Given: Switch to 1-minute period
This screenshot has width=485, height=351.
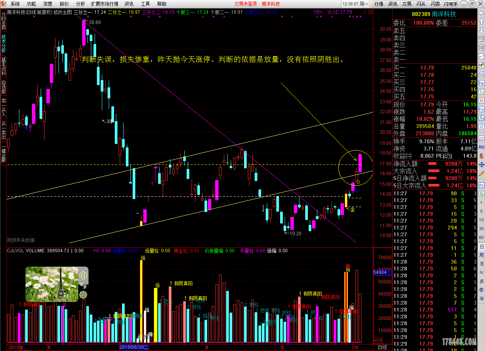Looking at the screenshot, I should tap(481, 203).
